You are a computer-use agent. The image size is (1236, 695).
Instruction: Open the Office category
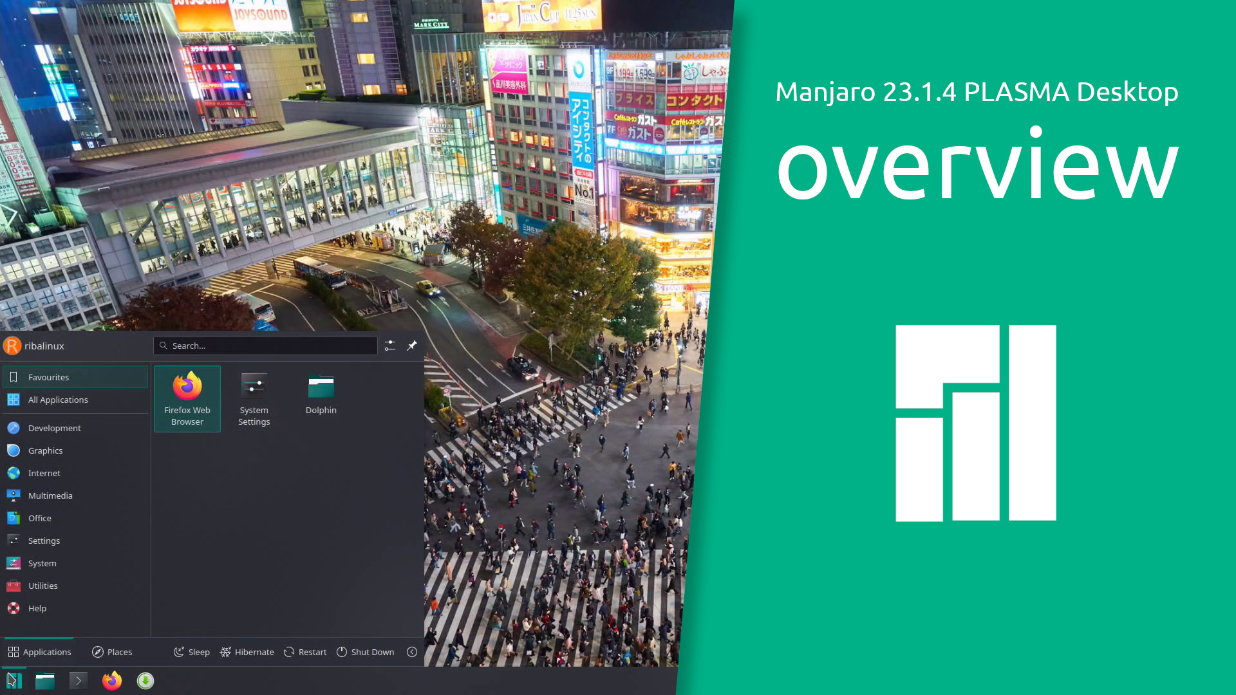click(x=75, y=518)
